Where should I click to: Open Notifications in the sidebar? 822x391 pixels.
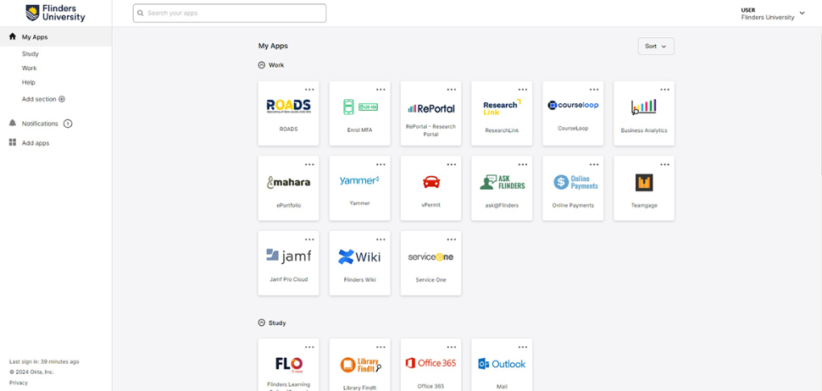click(x=40, y=124)
